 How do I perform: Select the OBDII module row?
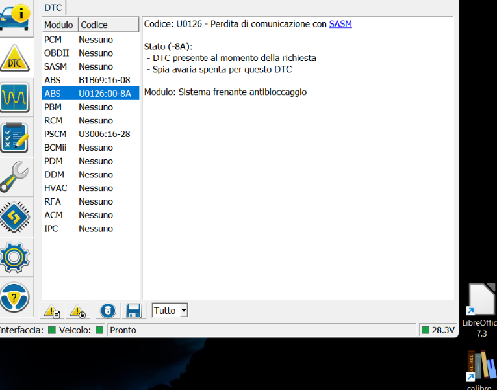91,53
